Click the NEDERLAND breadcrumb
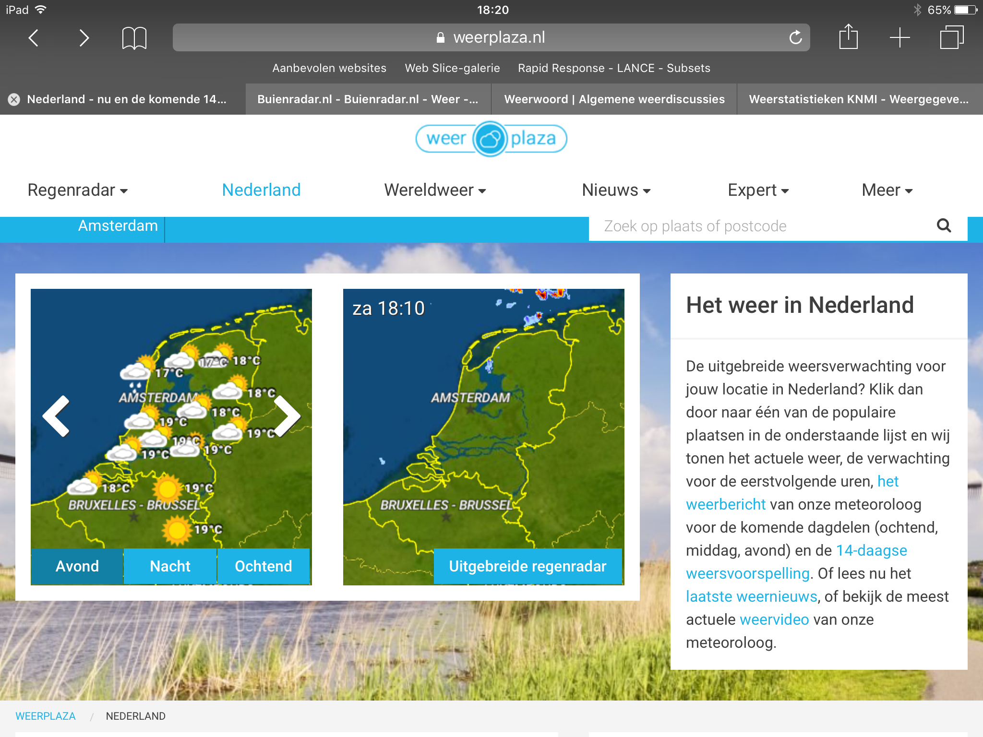Image resolution: width=983 pixels, height=737 pixels. [136, 716]
